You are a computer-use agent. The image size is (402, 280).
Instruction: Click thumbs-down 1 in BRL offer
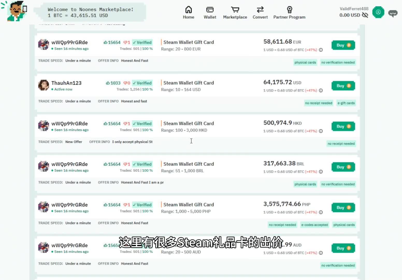click(x=127, y=164)
